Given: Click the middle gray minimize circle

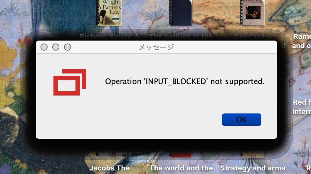Looking at the screenshot, I should 56,47.
